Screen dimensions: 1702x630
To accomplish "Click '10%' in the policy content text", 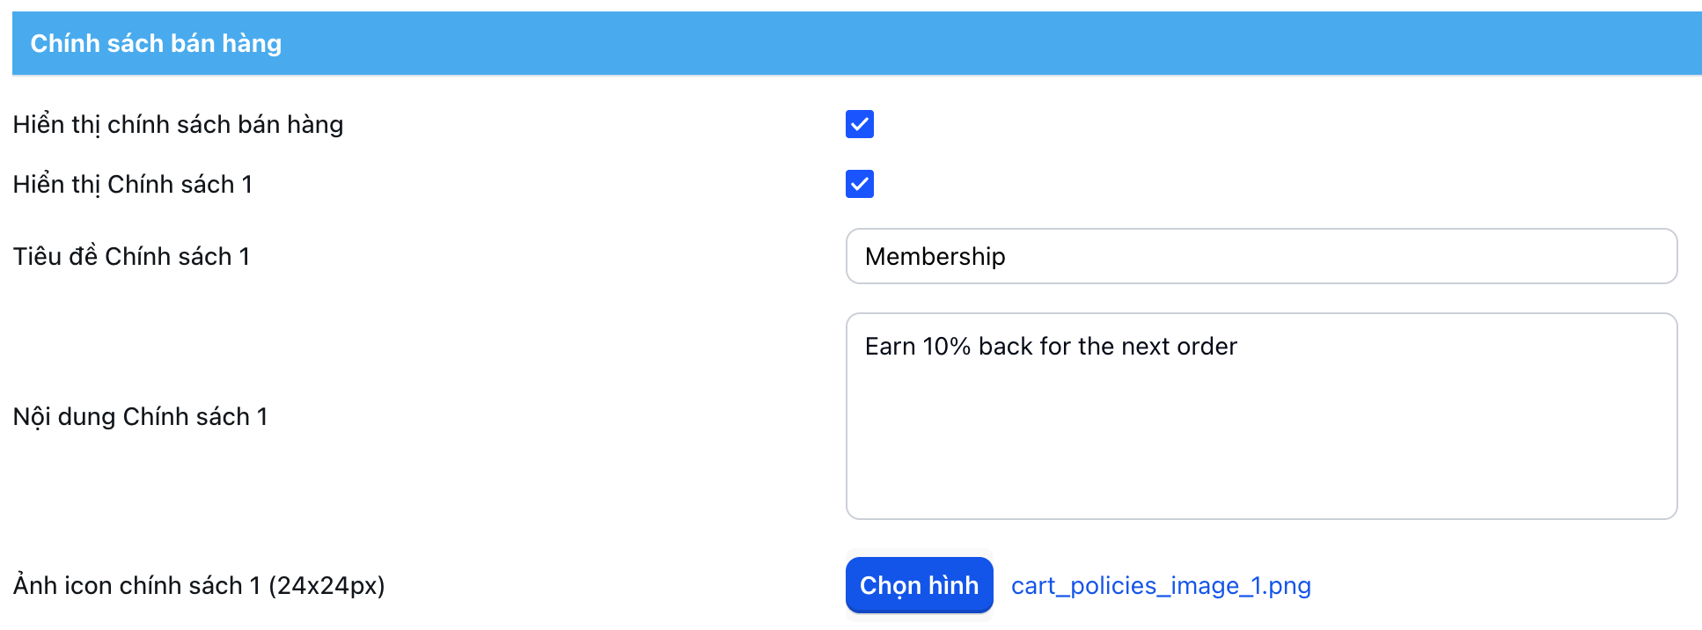I will click(x=946, y=347).
